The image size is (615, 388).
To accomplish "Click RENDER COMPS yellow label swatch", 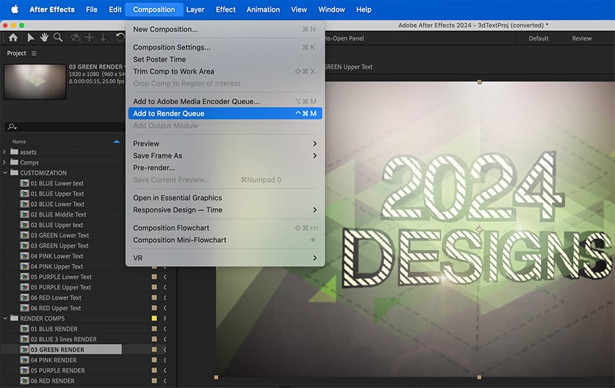I will (x=154, y=319).
